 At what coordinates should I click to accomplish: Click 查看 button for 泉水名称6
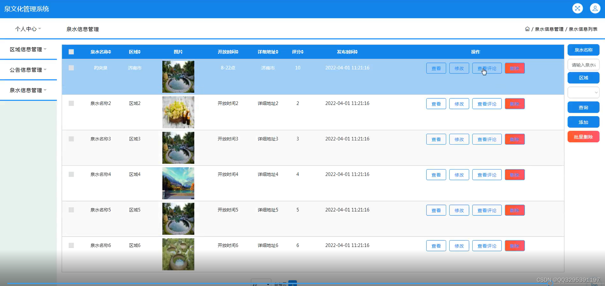436,246
